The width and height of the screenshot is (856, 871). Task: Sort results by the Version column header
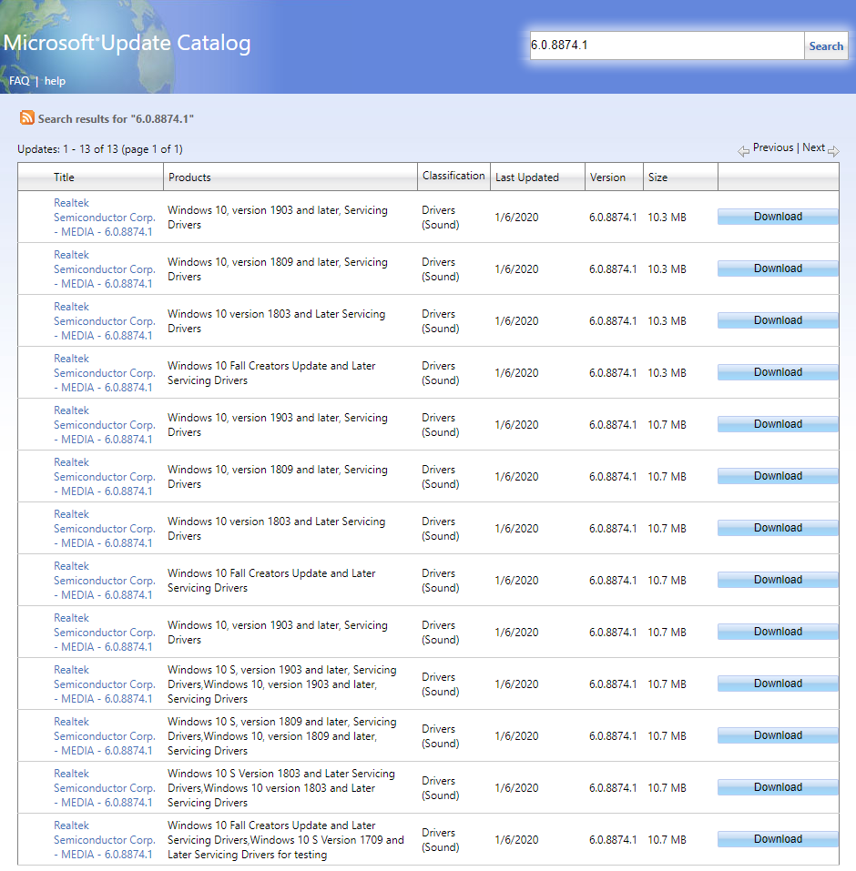coord(607,177)
